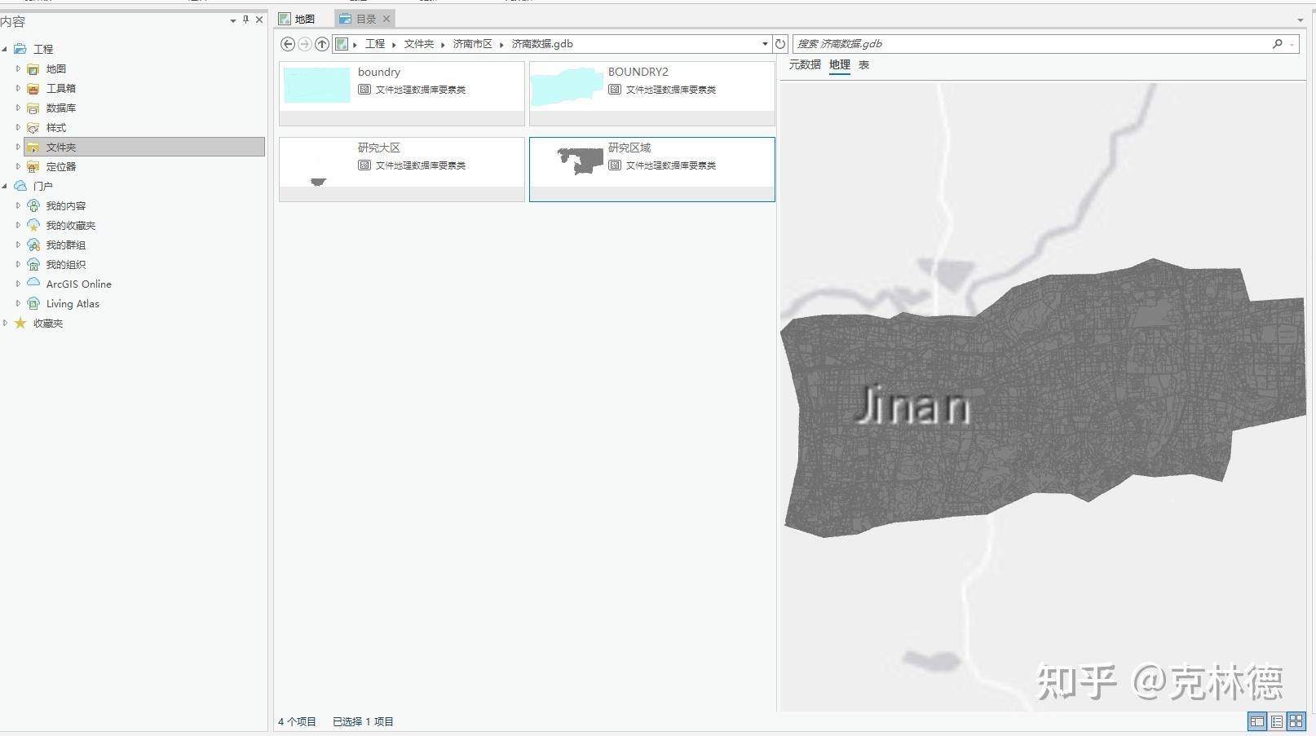This screenshot has width=1316, height=736.
Task: Open ArcGIS Online in the portal section
Action: coord(79,284)
